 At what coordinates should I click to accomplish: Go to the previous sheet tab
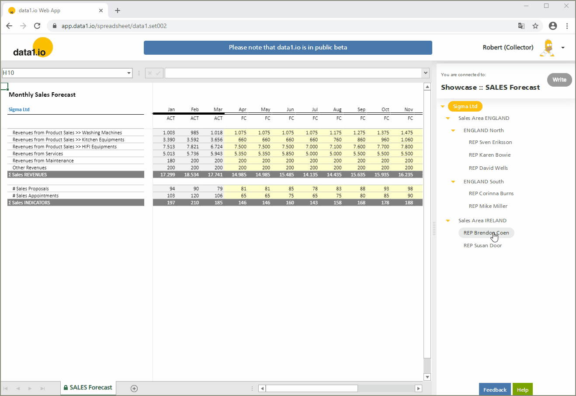pos(18,389)
